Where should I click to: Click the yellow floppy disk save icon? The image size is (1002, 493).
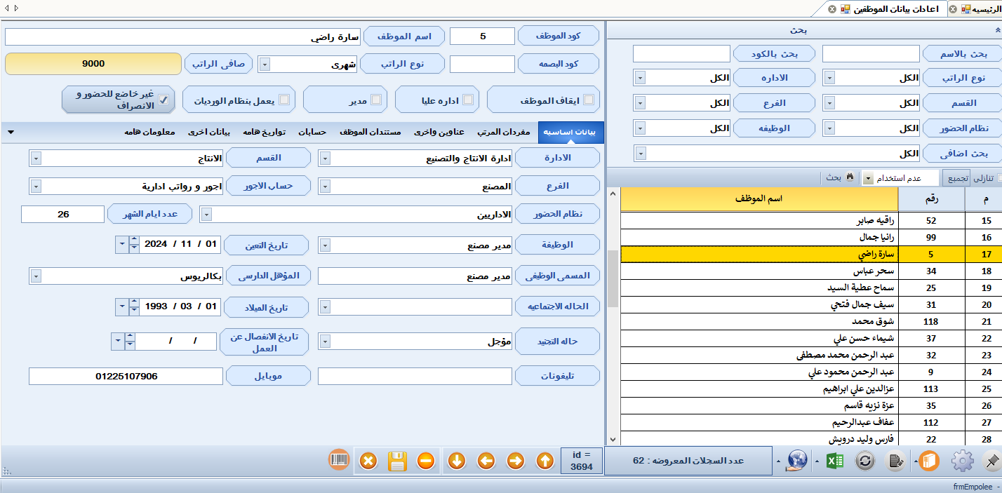[397, 461]
